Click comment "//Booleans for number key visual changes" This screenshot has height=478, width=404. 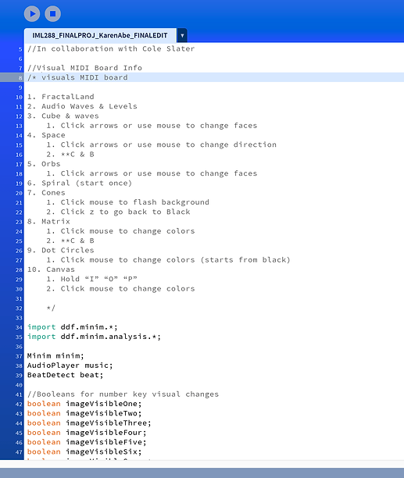[x=123, y=394]
